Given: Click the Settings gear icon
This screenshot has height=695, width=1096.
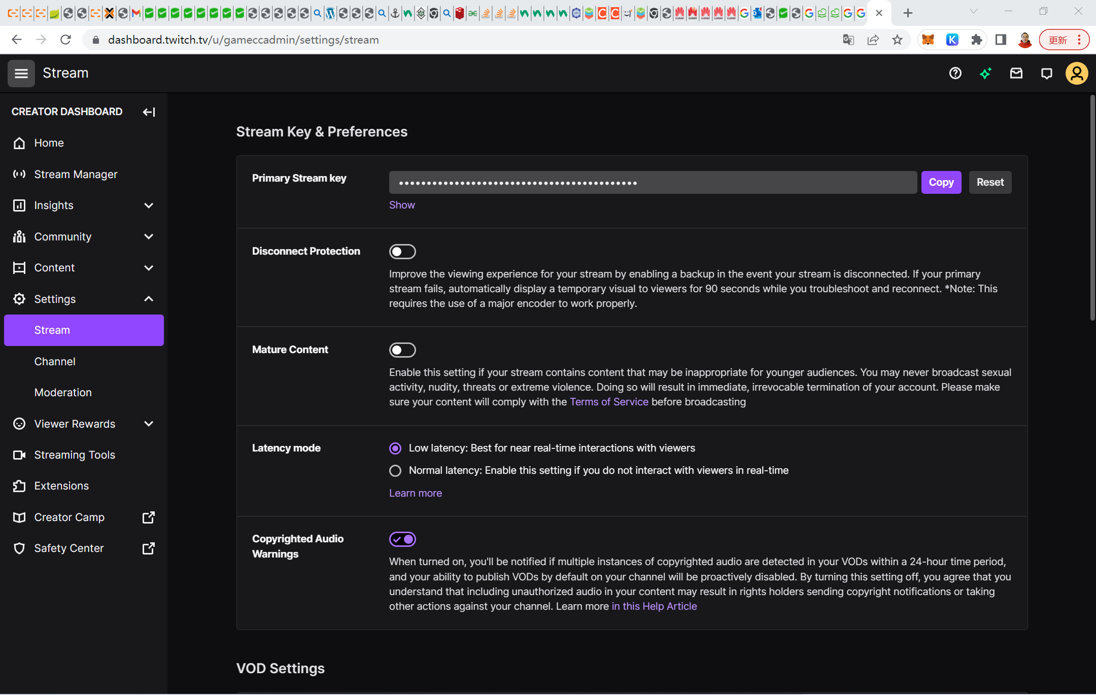Looking at the screenshot, I should pos(19,299).
